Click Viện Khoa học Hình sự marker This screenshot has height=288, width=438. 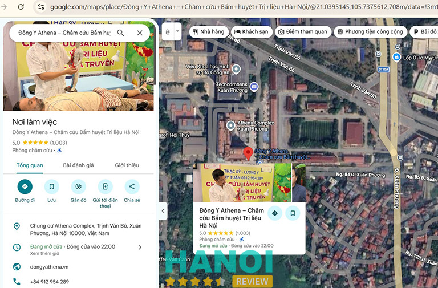[236, 69]
